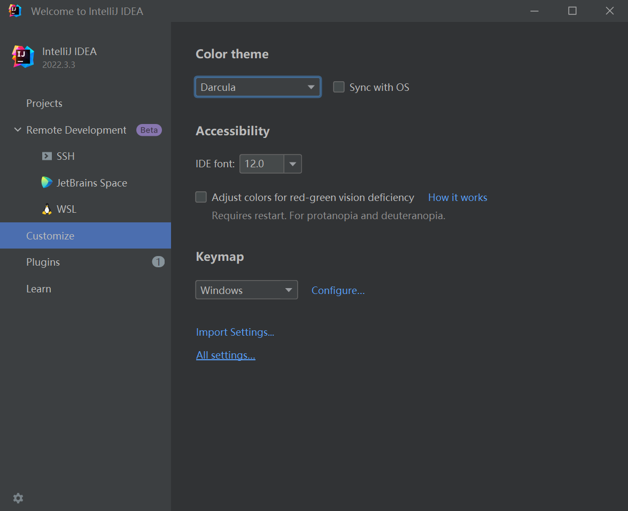This screenshot has width=628, height=511.
Task: Click the WSL penguin icon
Action: tap(47, 209)
